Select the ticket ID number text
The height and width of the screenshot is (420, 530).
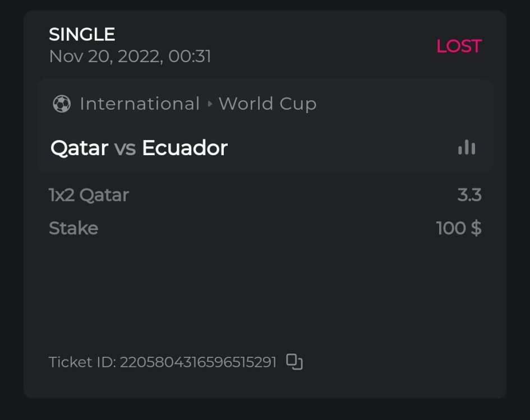click(198, 362)
